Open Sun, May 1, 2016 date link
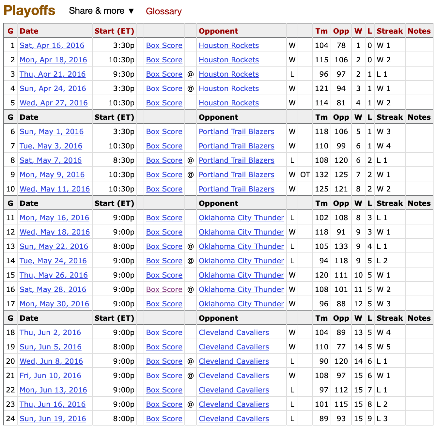The width and height of the screenshot is (436, 428). click(52, 131)
